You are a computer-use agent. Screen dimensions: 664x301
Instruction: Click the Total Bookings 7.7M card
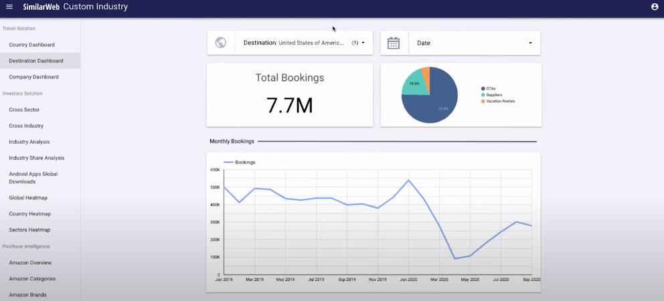tap(289, 95)
